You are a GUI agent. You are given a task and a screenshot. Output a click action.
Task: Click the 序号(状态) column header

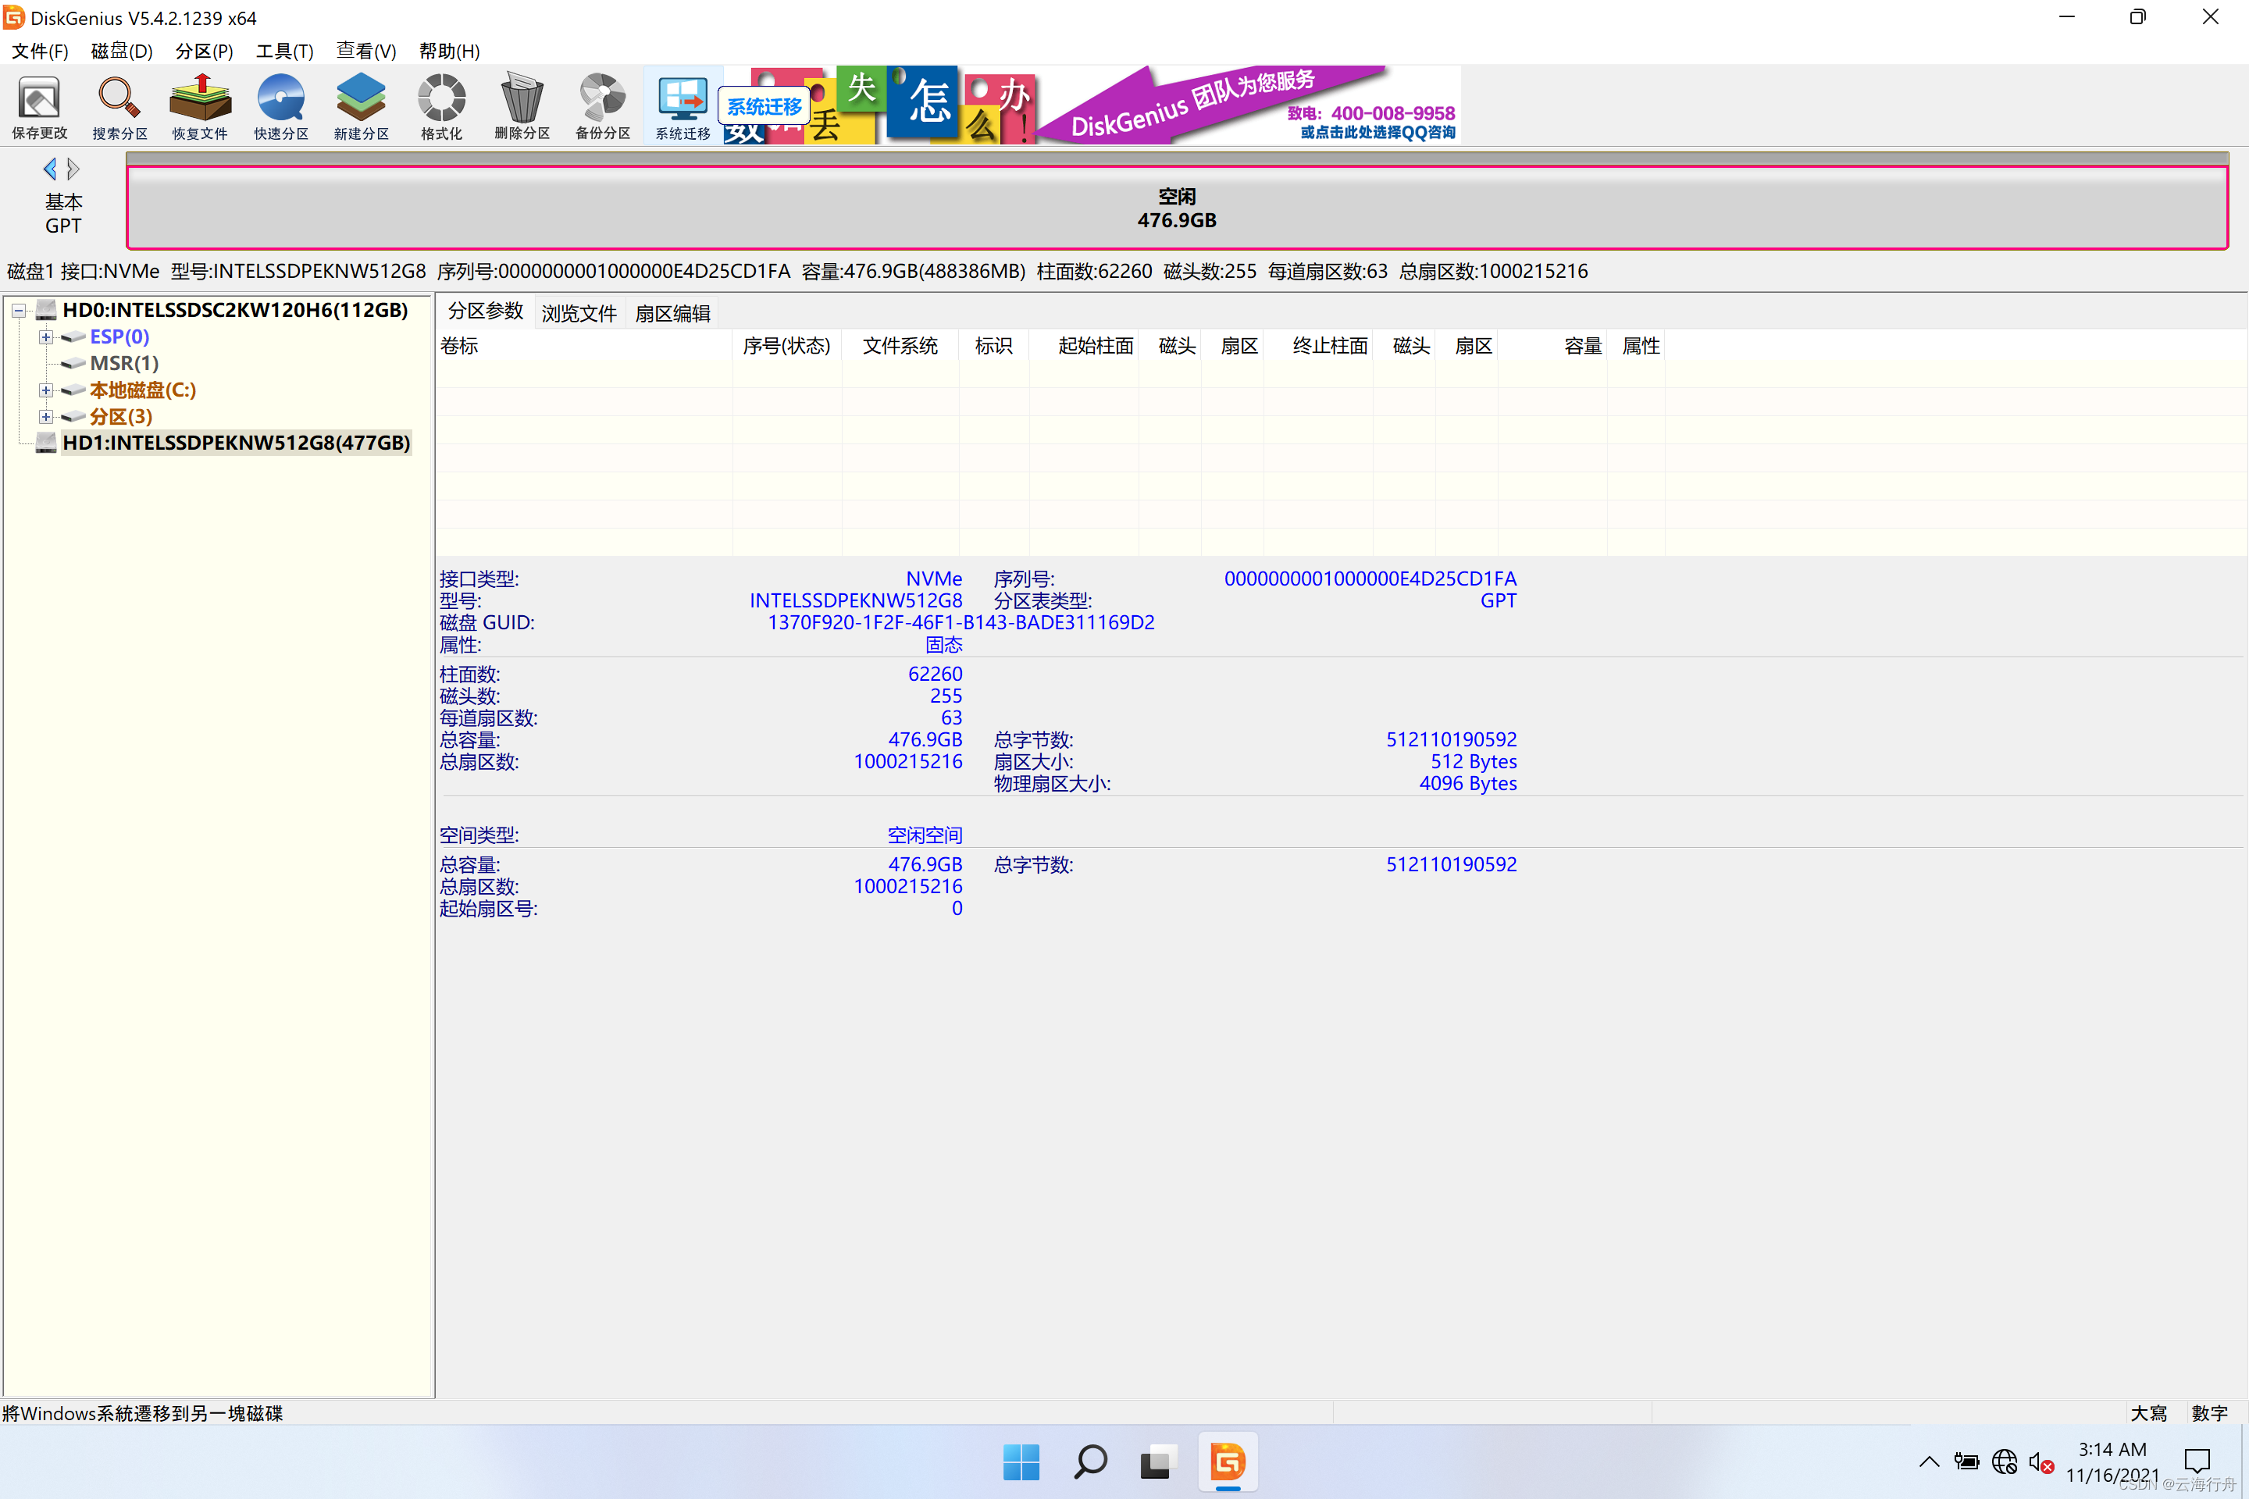tap(787, 345)
